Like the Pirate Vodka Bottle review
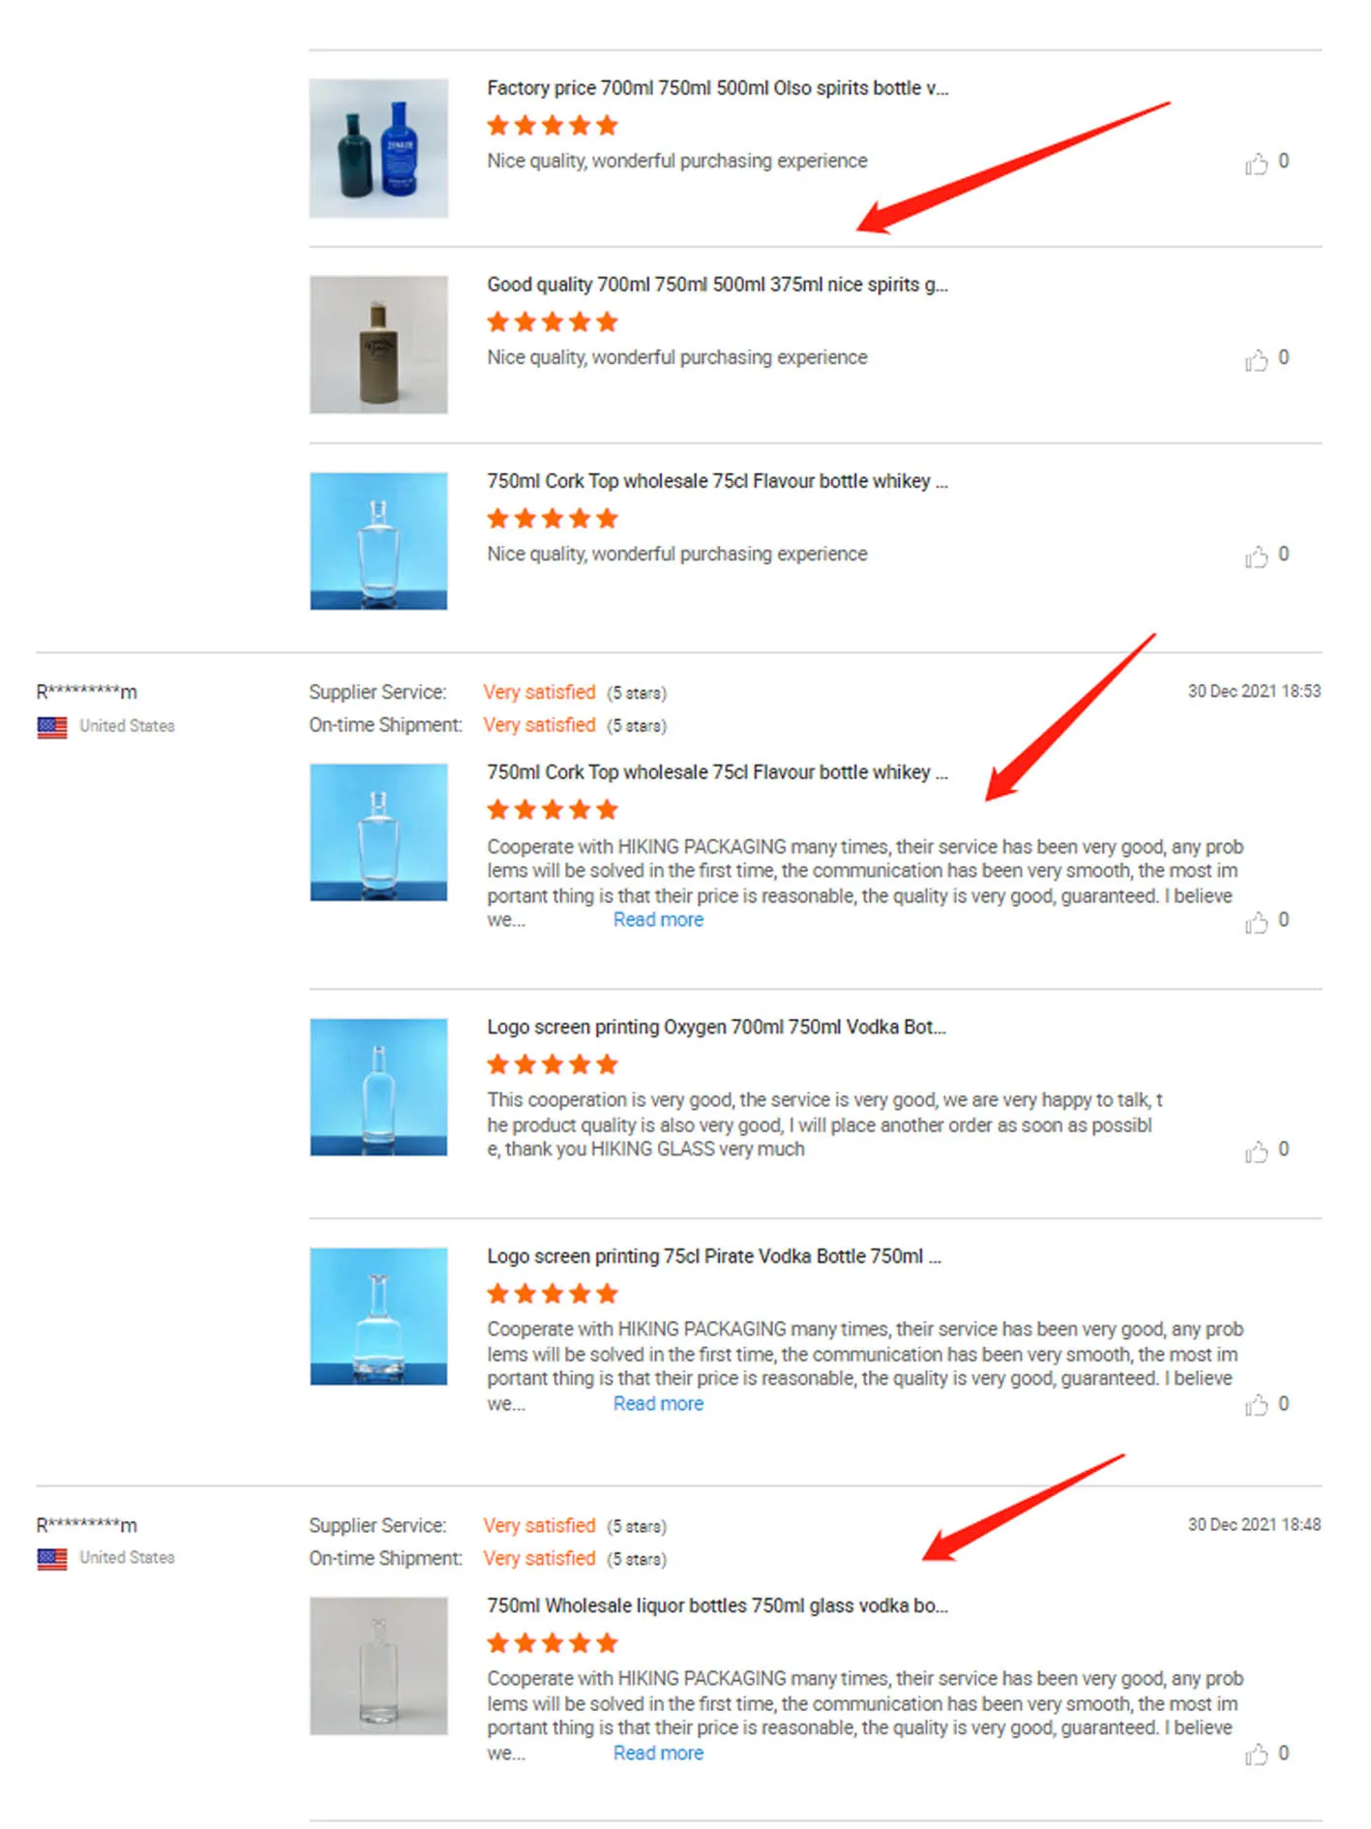 1256,1405
